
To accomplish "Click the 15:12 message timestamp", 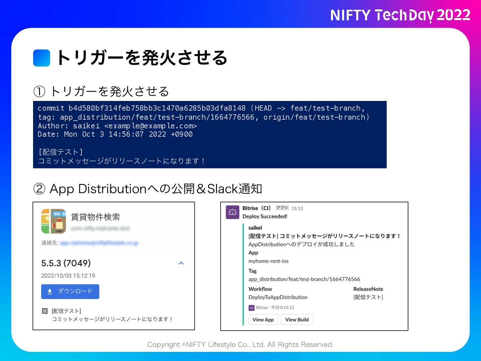I will coord(297,208).
